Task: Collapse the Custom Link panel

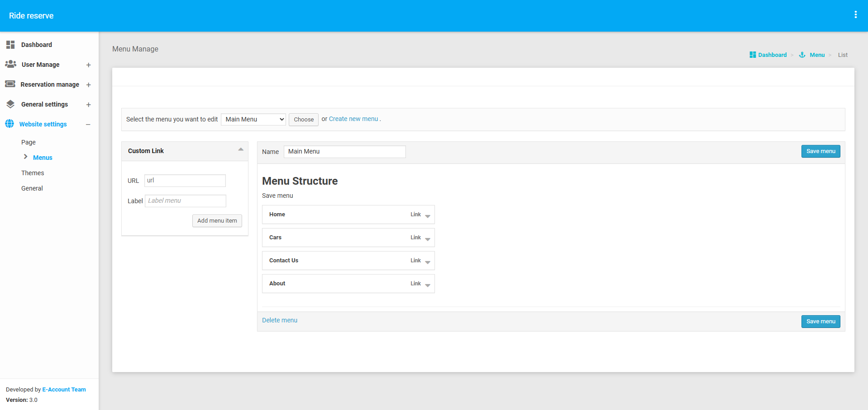Action: (241, 149)
